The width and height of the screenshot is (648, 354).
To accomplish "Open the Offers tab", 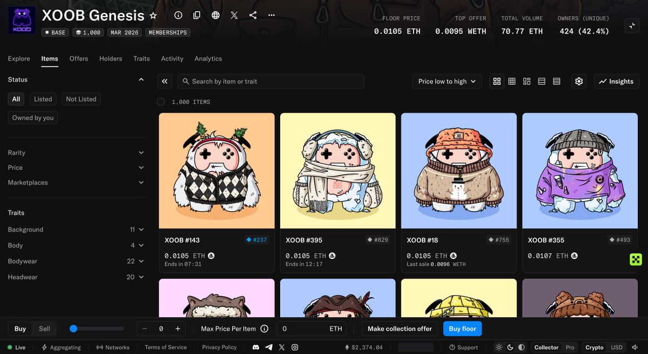I will [x=79, y=58].
